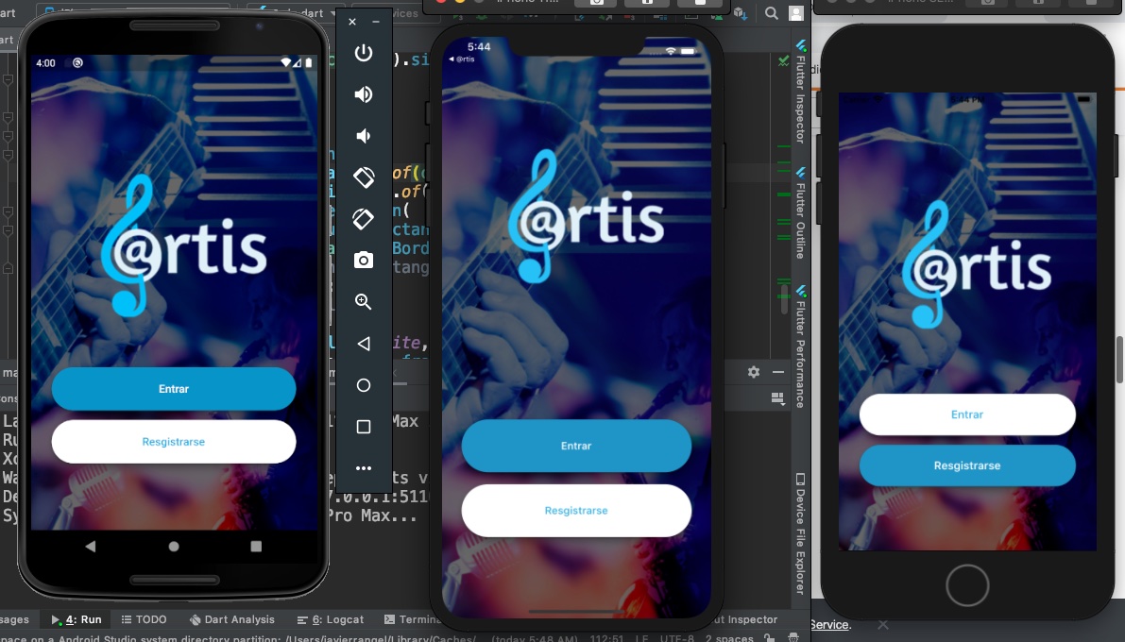Viewport: 1125px width, 642px height.
Task: Tap the white Entrar button on right iPhone
Action: [x=967, y=414]
